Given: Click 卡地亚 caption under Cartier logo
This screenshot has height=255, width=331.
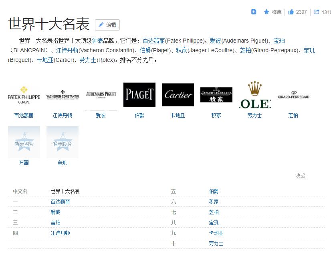Looking at the screenshot, I should pos(178,115).
